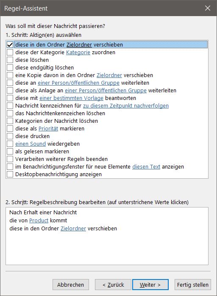Click 'Priorität' link in the actions list
Image resolution: width=217 pixels, height=296 pixels.
[48, 129]
